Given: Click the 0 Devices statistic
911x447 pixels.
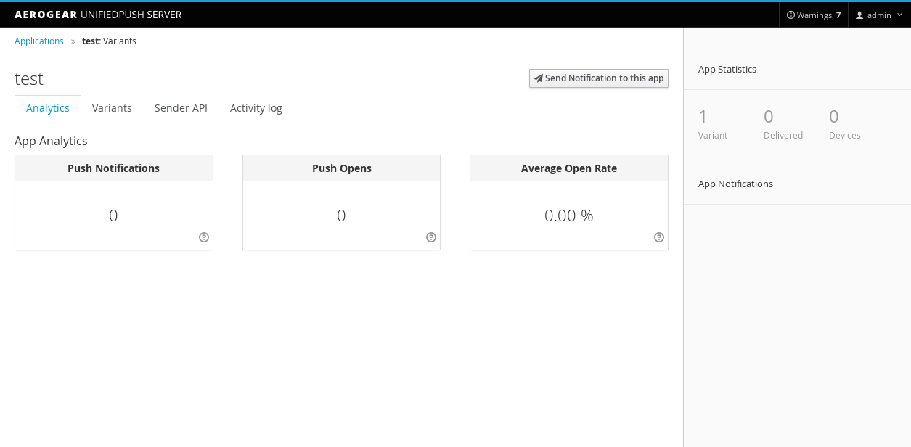Looking at the screenshot, I should coord(844,124).
